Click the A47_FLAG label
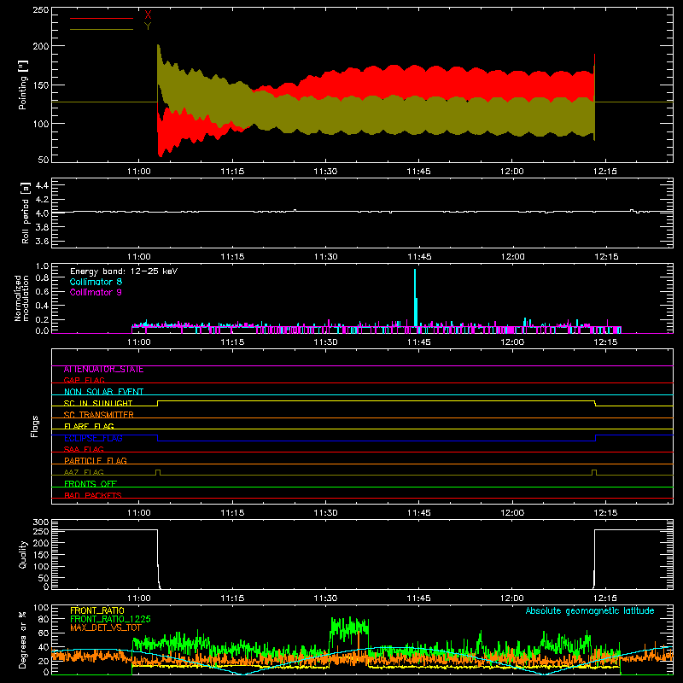The height and width of the screenshot is (683, 683). coord(84,472)
